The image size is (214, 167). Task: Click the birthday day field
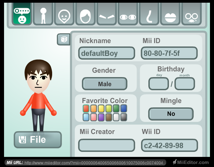pyautogui.click(x=158, y=84)
